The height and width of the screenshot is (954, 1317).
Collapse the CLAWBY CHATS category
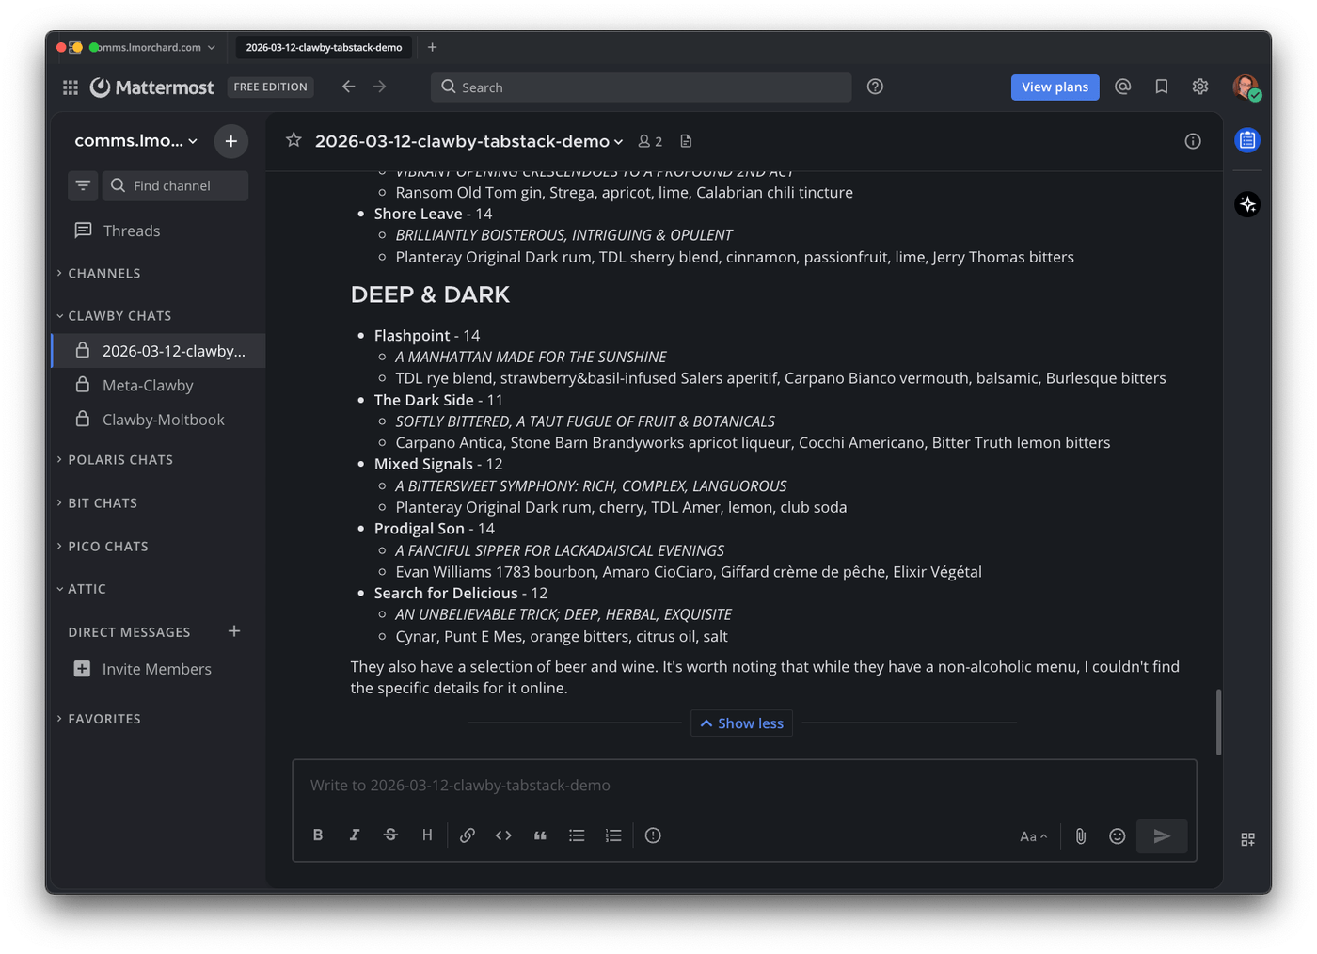click(x=119, y=316)
